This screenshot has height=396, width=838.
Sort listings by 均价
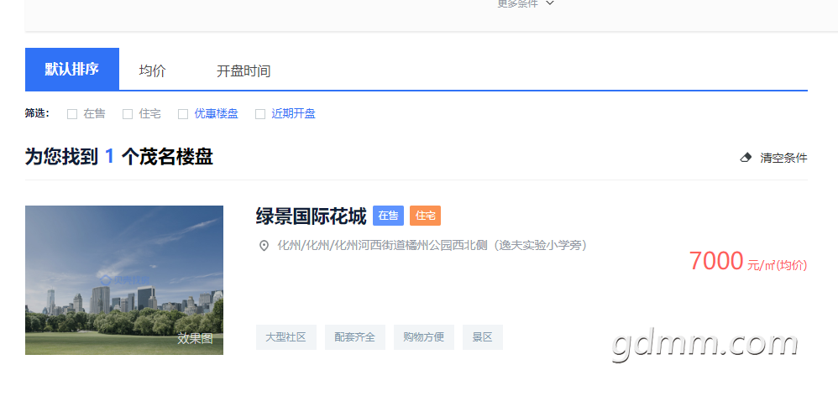coord(152,71)
